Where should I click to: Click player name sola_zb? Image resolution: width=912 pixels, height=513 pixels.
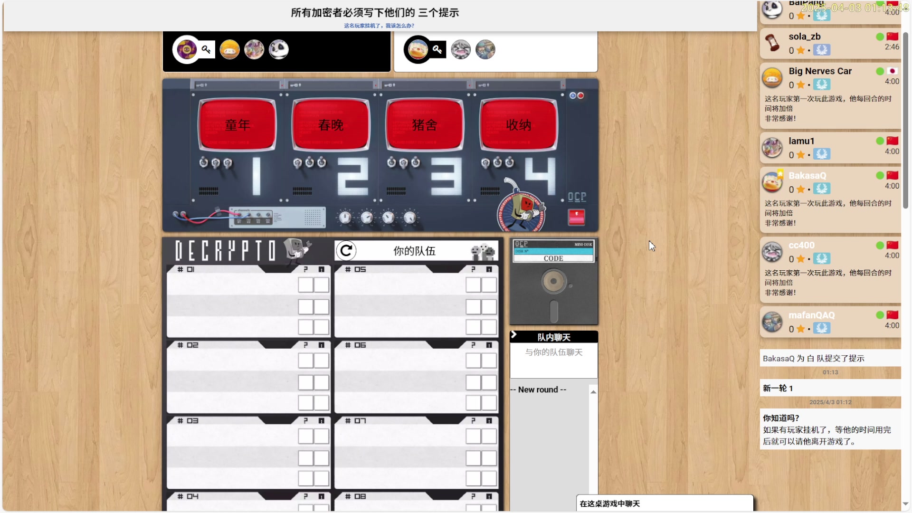tap(805, 37)
